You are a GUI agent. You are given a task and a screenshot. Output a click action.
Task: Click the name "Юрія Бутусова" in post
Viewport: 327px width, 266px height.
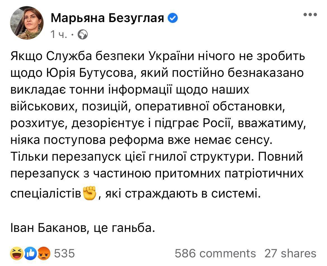[x=84, y=73]
